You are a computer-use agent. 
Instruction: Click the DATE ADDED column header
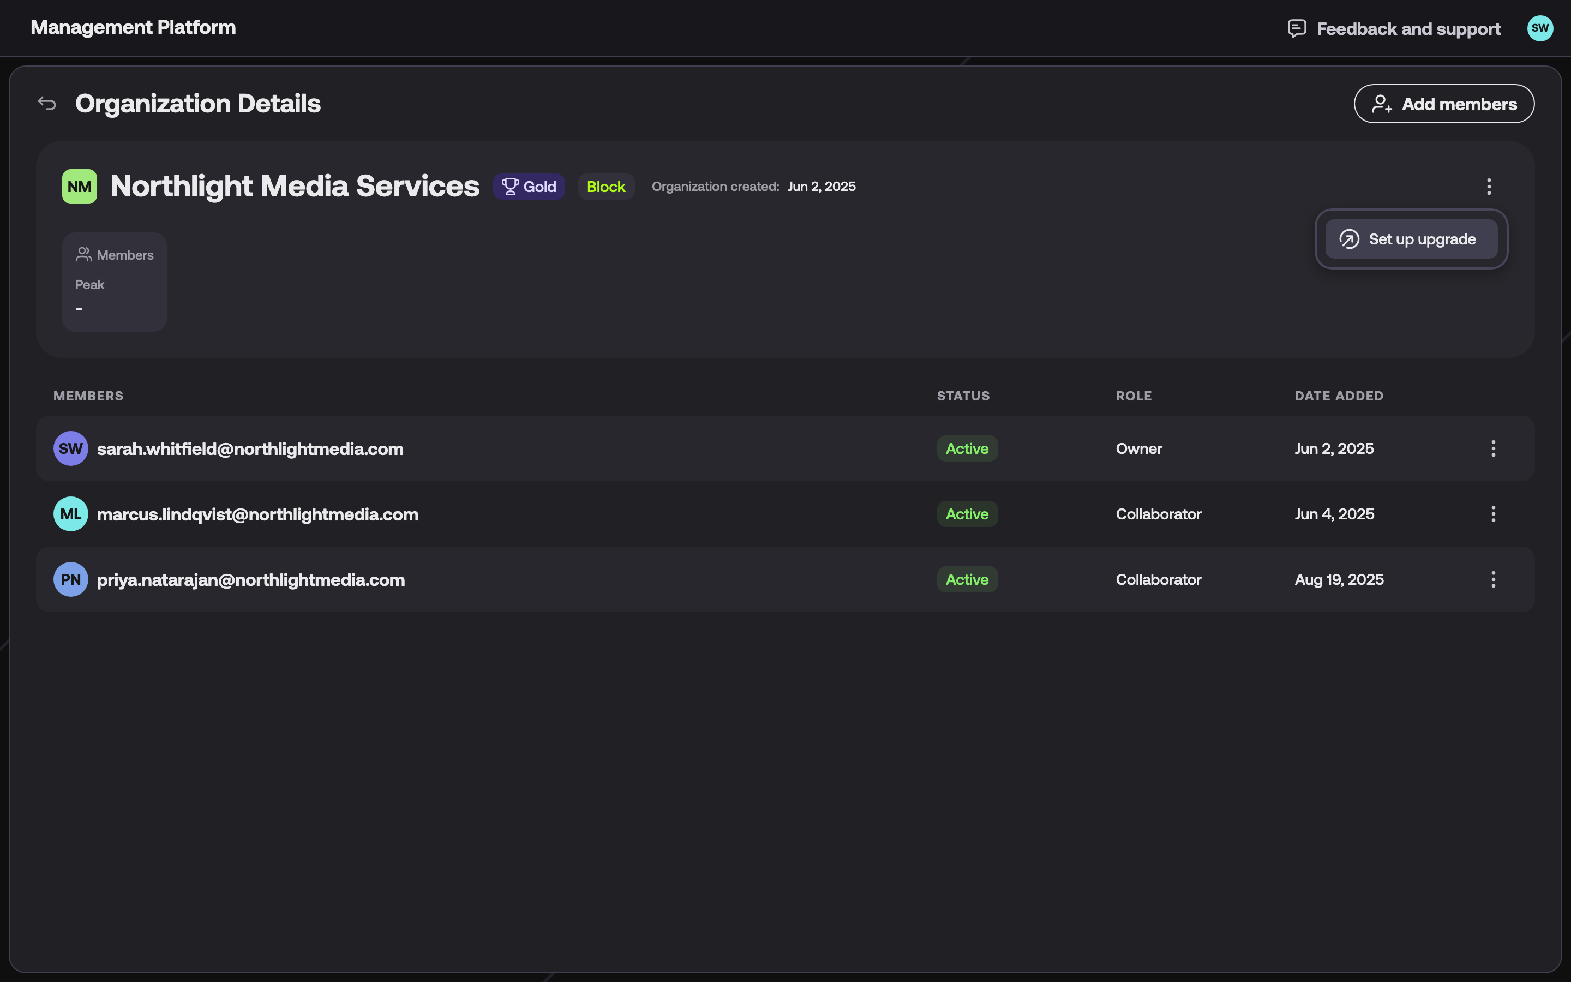coord(1339,396)
